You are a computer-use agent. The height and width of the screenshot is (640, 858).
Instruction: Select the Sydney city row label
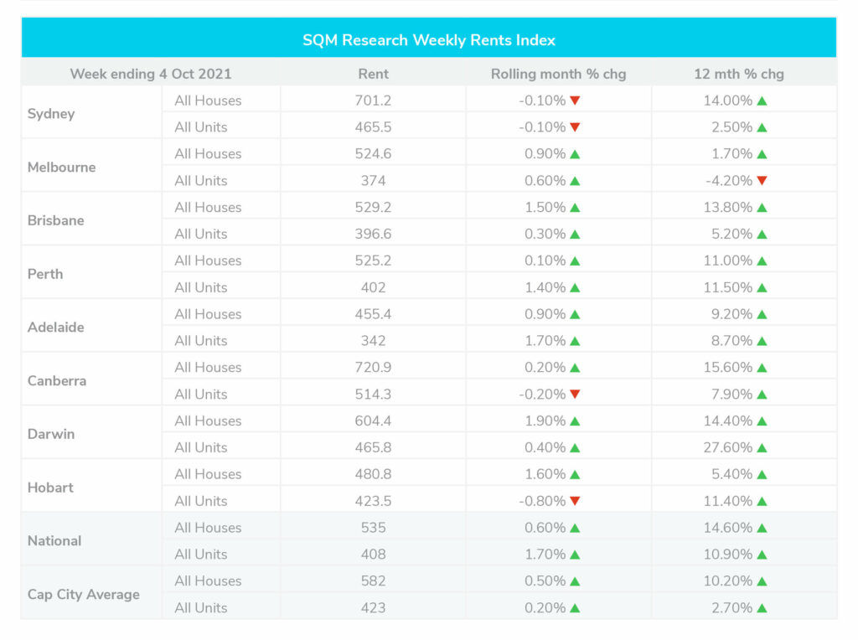pos(51,114)
